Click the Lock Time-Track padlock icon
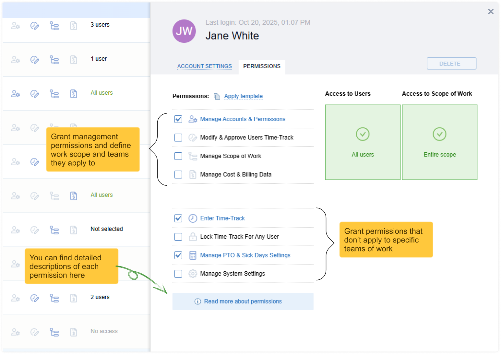Viewport: 501px width, 354px height. (x=193, y=237)
